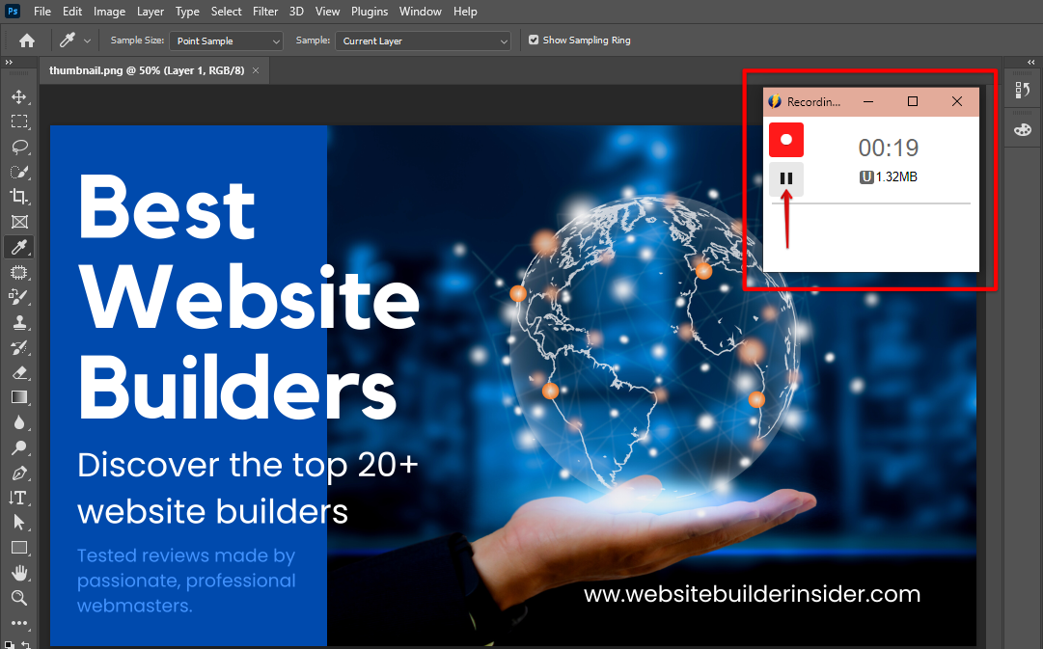Image resolution: width=1043 pixels, height=649 pixels.
Task: Select the Eraser tool
Action: coord(19,372)
